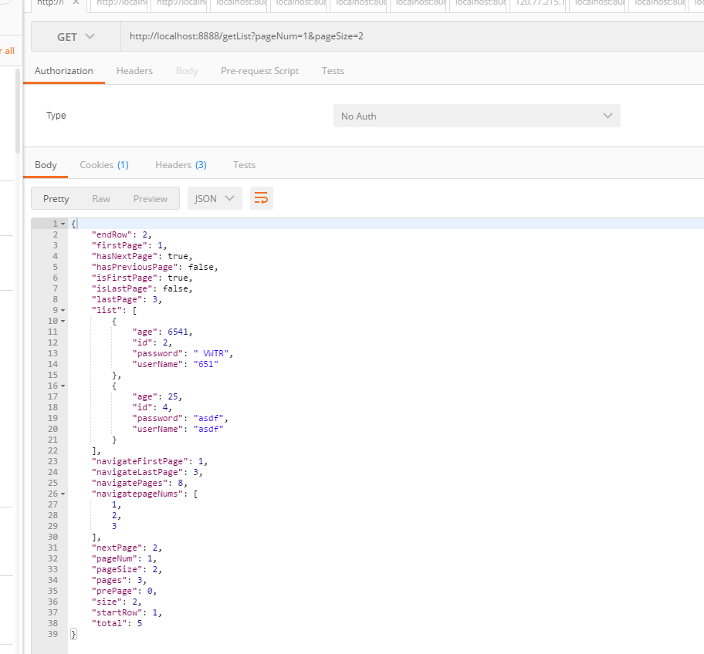The height and width of the screenshot is (654, 704).
Task: Click the request URL input field
Action: (409, 37)
